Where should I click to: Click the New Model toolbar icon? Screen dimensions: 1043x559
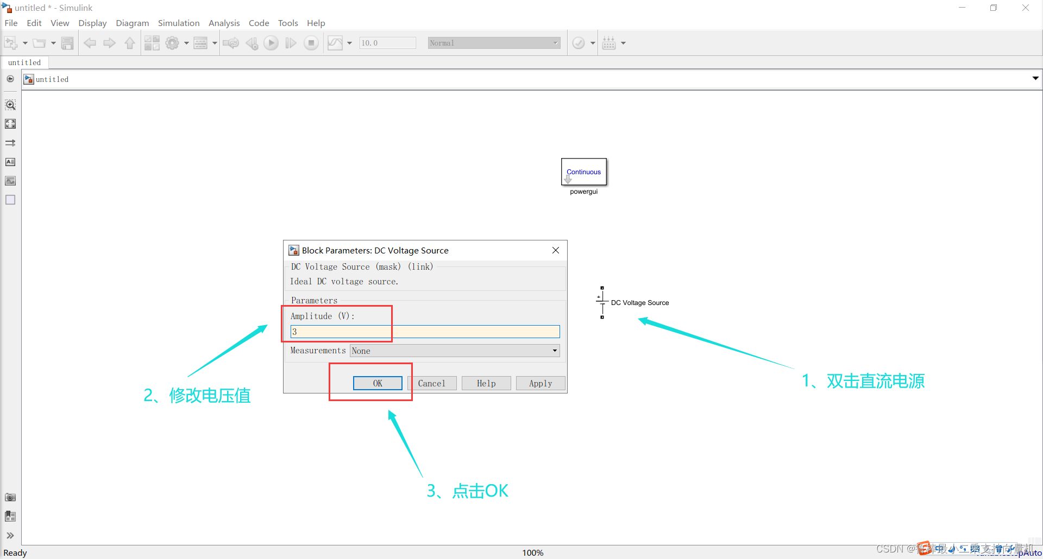[11, 43]
